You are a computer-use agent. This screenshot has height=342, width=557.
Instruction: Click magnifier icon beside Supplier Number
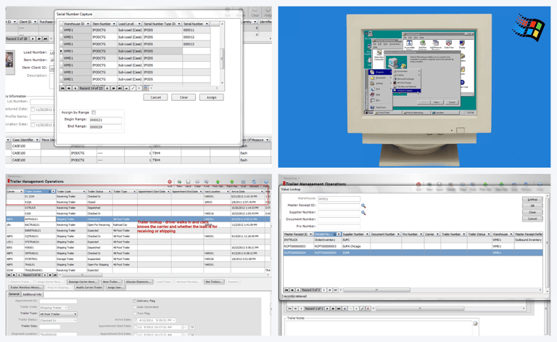363,213
